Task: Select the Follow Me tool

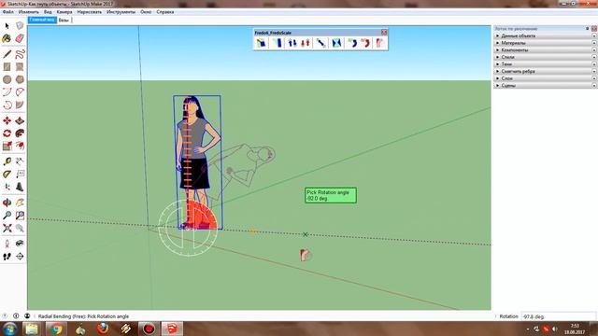Action: click(x=20, y=133)
